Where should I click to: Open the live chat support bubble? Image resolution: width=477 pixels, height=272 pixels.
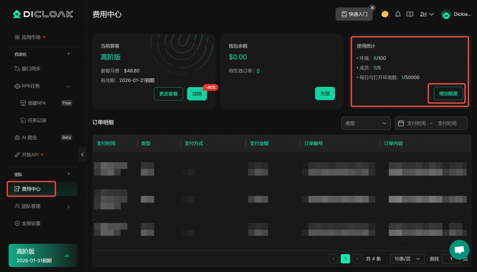(459, 250)
